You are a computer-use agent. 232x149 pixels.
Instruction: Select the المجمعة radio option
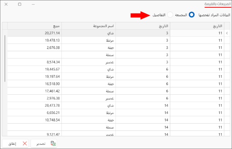tap(191, 15)
